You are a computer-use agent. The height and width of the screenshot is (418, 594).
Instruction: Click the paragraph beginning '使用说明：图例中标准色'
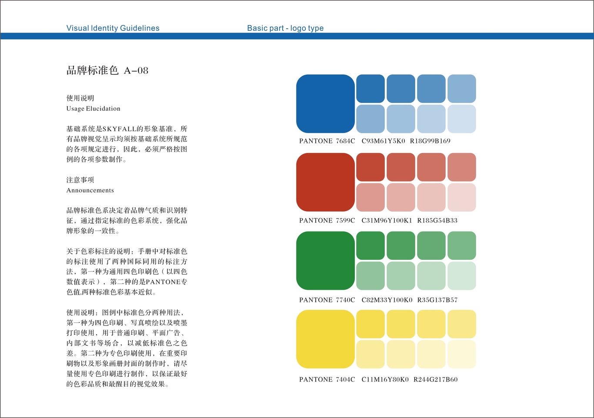[127, 348]
